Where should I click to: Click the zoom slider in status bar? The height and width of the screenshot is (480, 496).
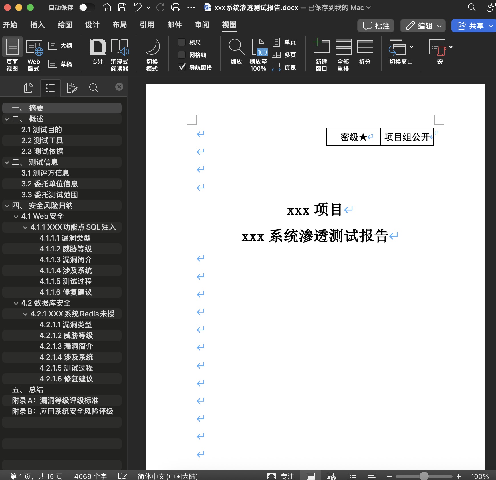pos(424,476)
